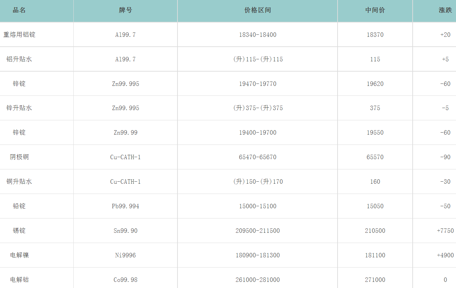Click the +7750 change value

(445, 231)
